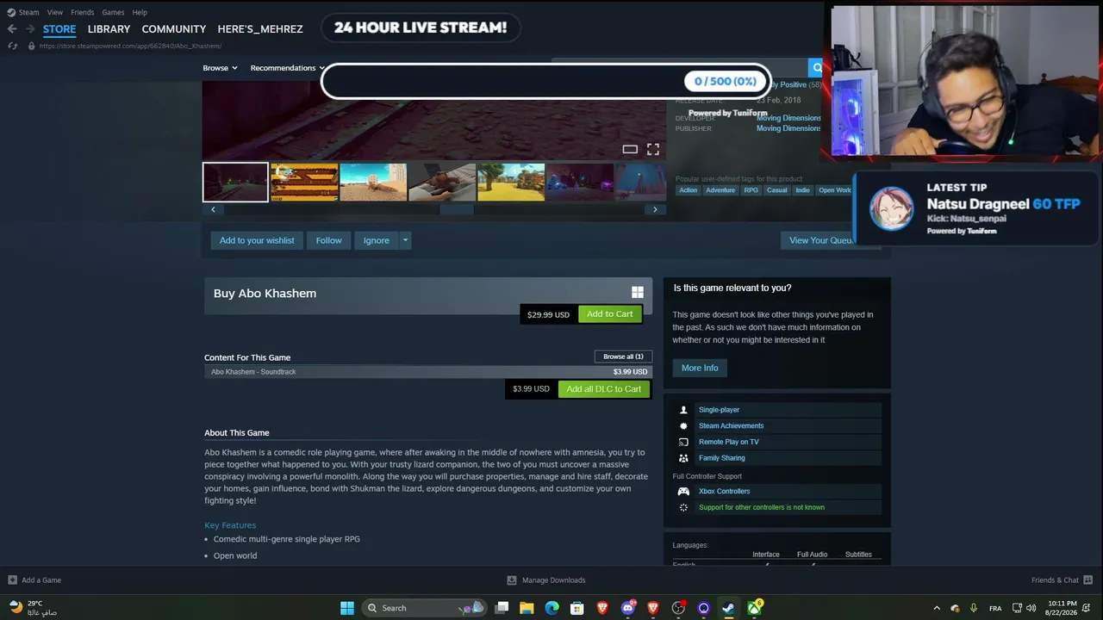The height and width of the screenshot is (620, 1103).
Task: Open Discord from the taskbar
Action: tap(628, 608)
